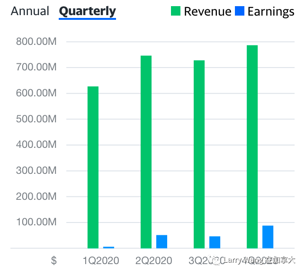Switch to the Annual tab
305x274 pixels.
pyautogui.click(x=30, y=11)
